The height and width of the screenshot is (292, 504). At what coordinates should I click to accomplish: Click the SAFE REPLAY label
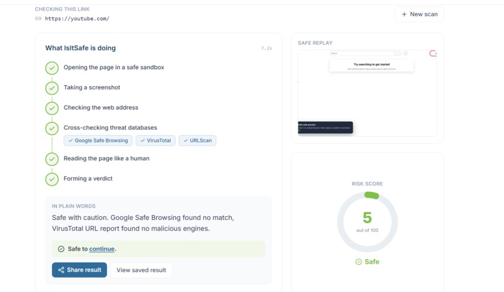[315, 43]
